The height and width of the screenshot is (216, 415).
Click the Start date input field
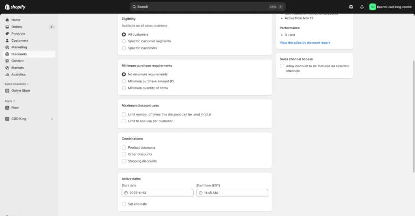158,193
